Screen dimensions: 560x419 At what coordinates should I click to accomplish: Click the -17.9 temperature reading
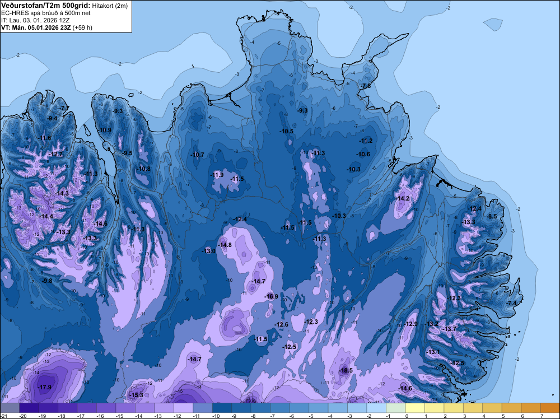click(x=45, y=387)
